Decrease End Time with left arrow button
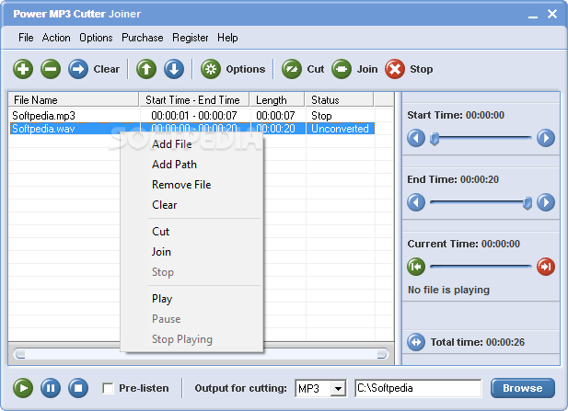This screenshot has width=568, height=411. coord(416,202)
